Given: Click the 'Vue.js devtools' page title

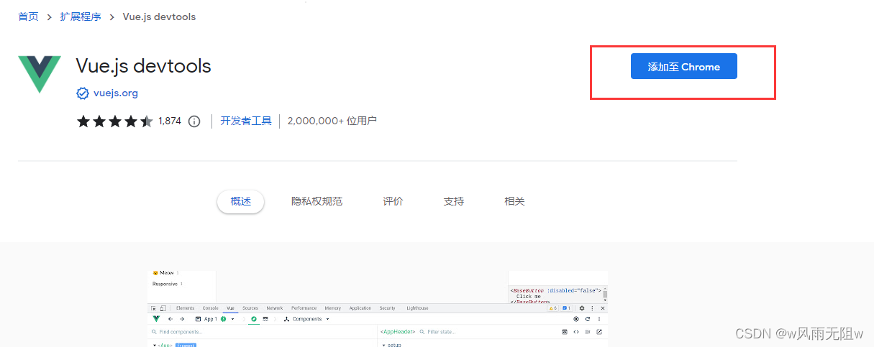Looking at the screenshot, I should pos(143,66).
